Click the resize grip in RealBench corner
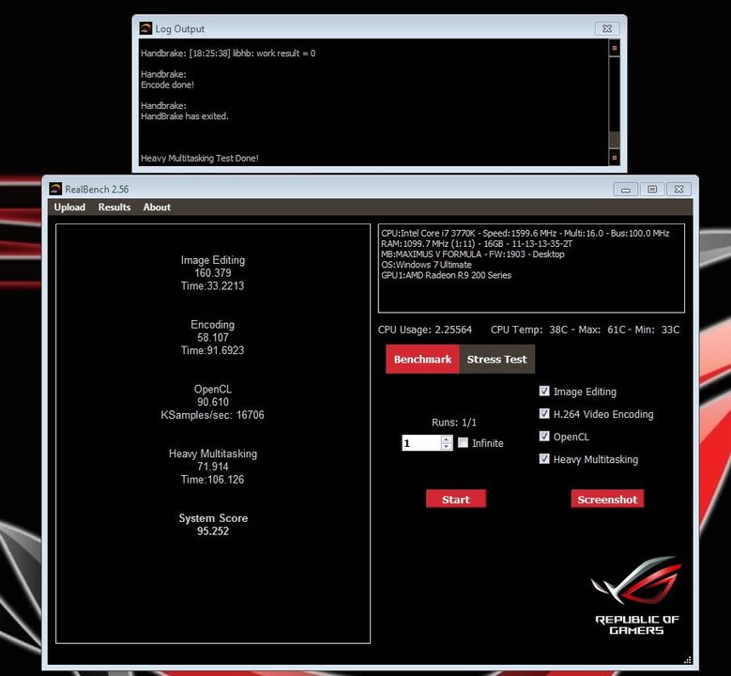The width and height of the screenshot is (731, 676). [688, 659]
